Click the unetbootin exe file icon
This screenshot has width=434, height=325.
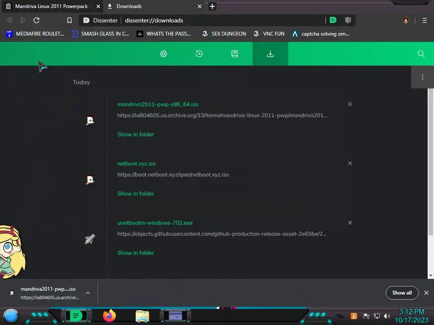click(x=90, y=239)
